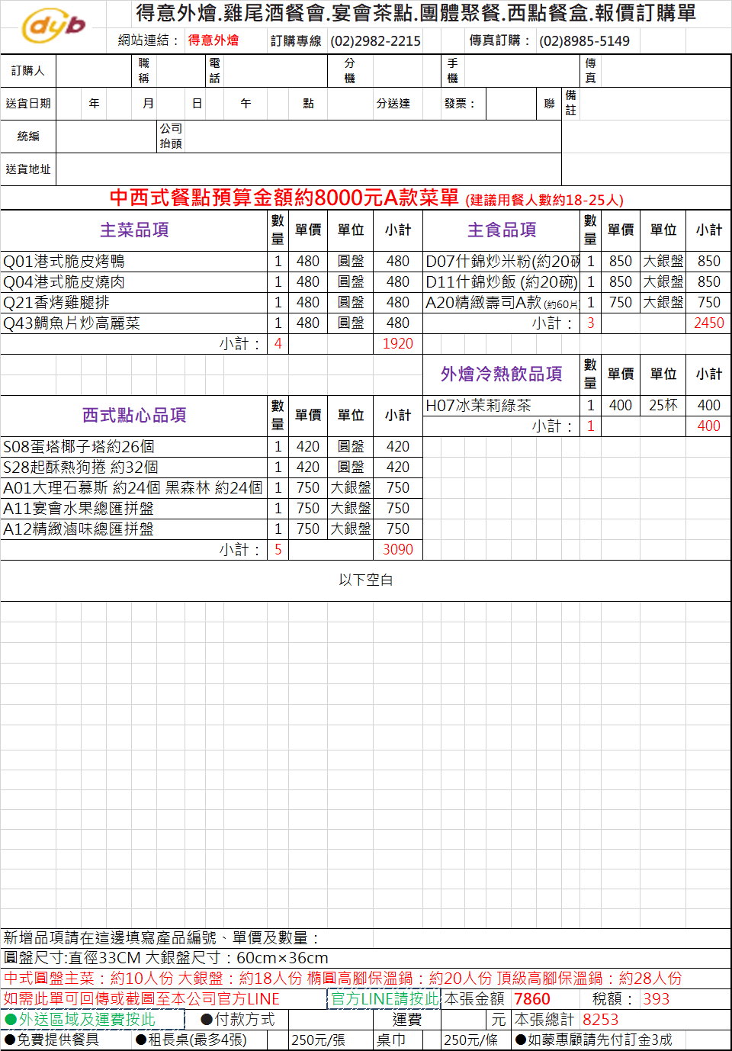Select row A11宴會水果總匯拼盤

pyautogui.click(x=210, y=509)
